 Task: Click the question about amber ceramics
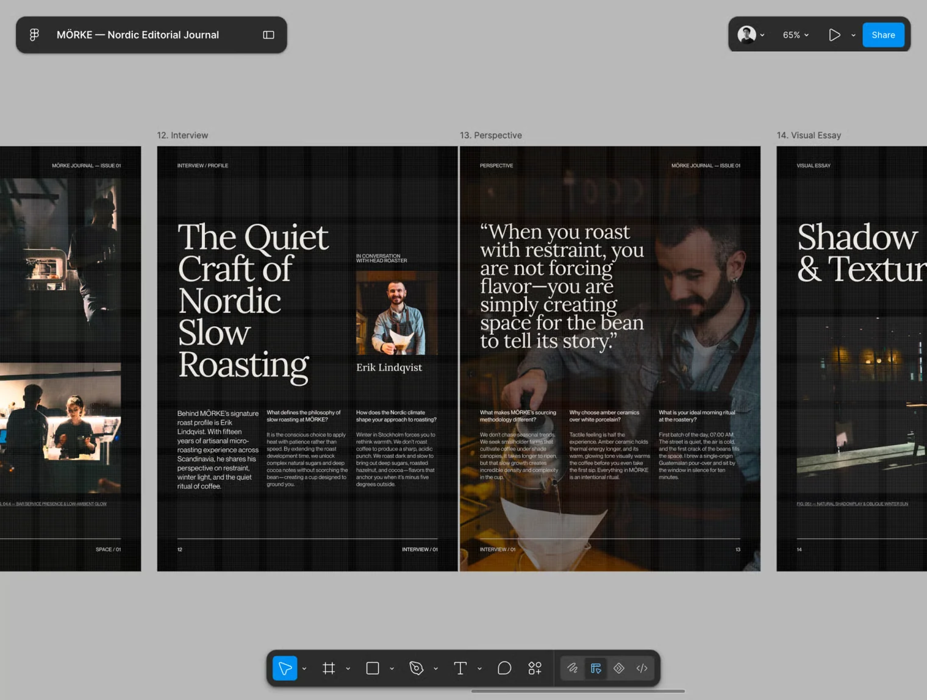tap(604, 416)
